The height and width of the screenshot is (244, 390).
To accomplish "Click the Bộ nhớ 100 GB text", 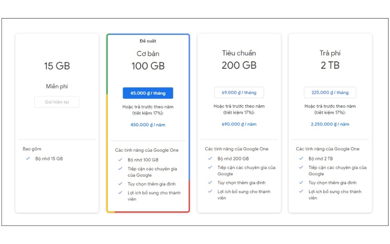I will click(143, 160).
